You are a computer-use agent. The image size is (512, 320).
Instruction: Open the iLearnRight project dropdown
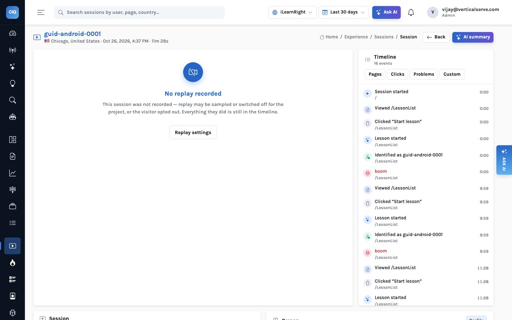(292, 12)
